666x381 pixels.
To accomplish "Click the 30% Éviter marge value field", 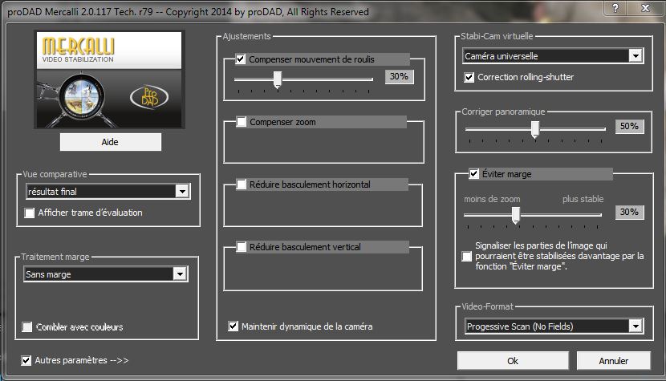I will click(x=629, y=212).
